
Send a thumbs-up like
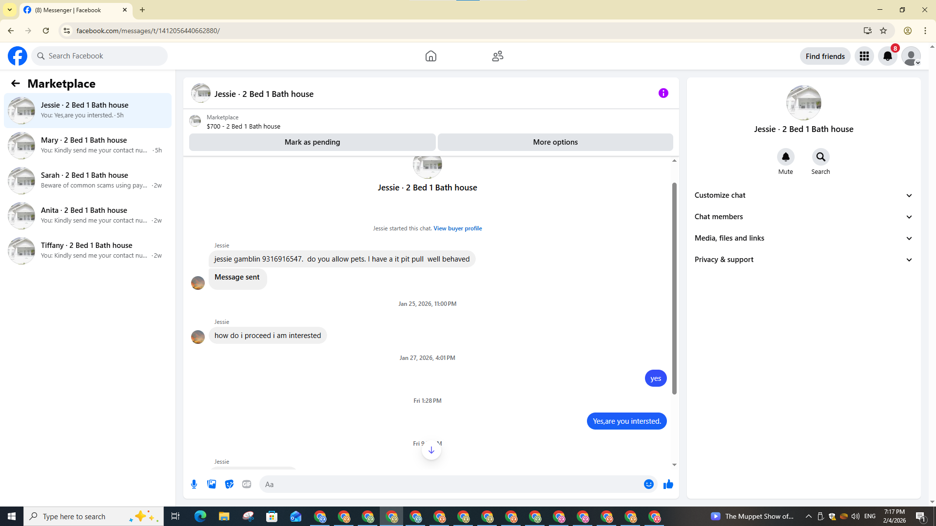(668, 484)
